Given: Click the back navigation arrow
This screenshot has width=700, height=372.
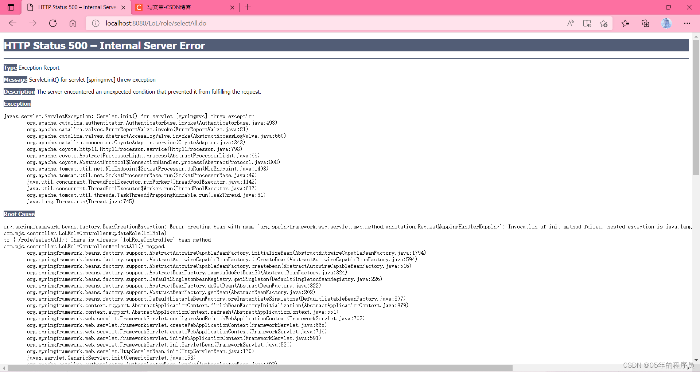Looking at the screenshot, I should 13,23.
